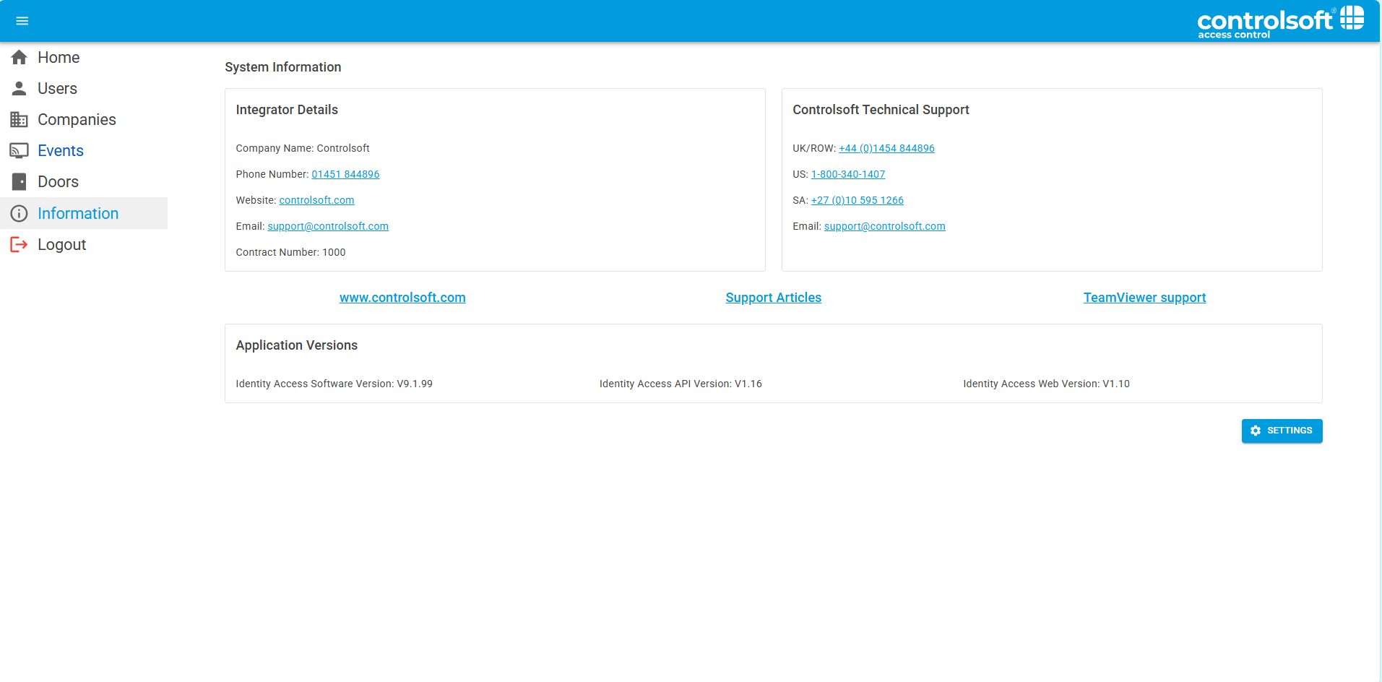Click the Information circle icon
This screenshot has height=682, width=1382.
pyautogui.click(x=20, y=213)
